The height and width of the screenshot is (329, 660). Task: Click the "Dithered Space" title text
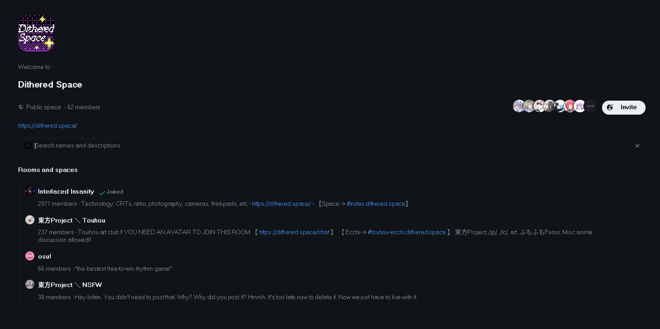coord(50,85)
